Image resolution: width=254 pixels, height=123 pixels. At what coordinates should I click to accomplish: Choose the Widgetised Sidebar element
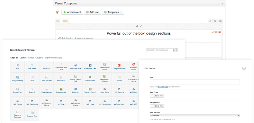[105, 79]
